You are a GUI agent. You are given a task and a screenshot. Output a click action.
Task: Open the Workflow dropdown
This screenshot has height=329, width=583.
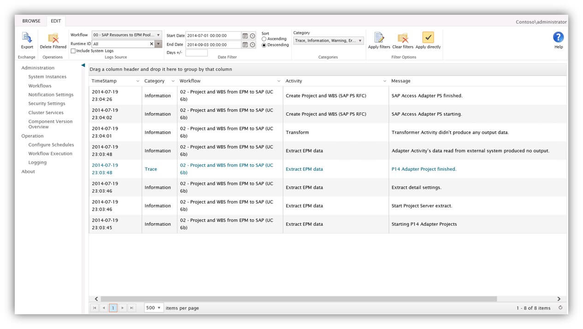coord(127,35)
